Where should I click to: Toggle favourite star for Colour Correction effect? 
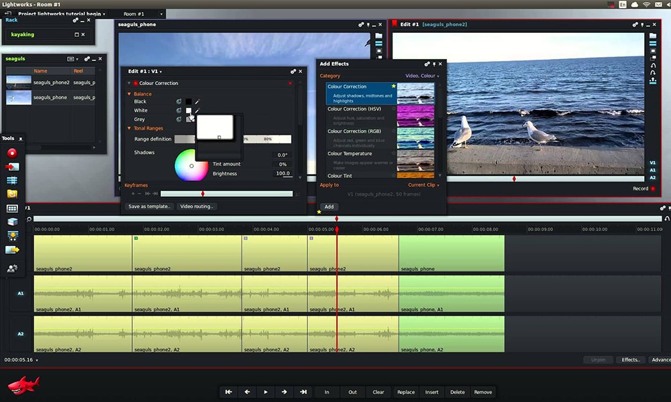point(394,86)
